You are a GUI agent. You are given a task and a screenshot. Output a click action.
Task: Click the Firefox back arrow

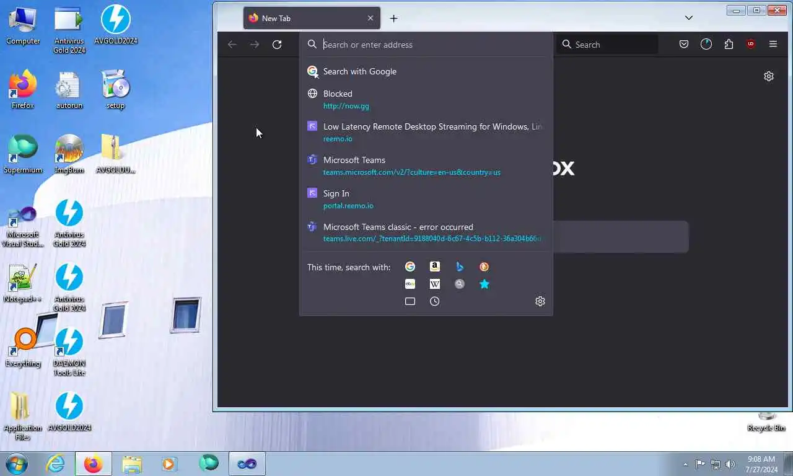pyautogui.click(x=232, y=45)
